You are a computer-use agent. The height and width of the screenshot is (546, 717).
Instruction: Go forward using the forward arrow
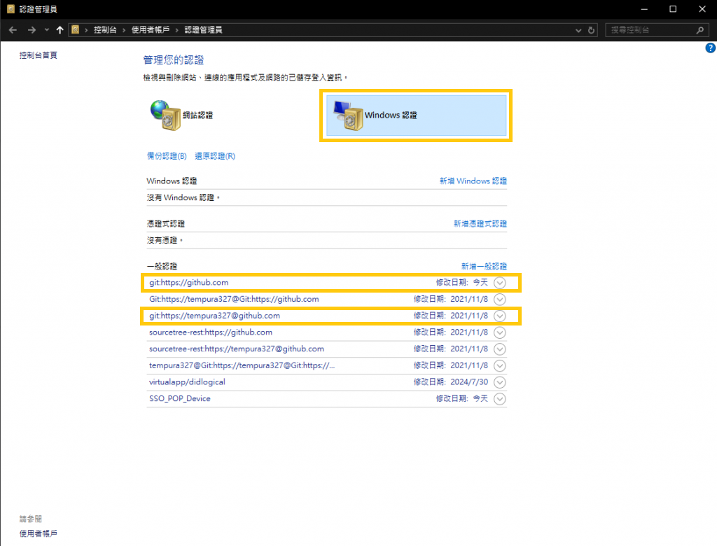pos(32,30)
